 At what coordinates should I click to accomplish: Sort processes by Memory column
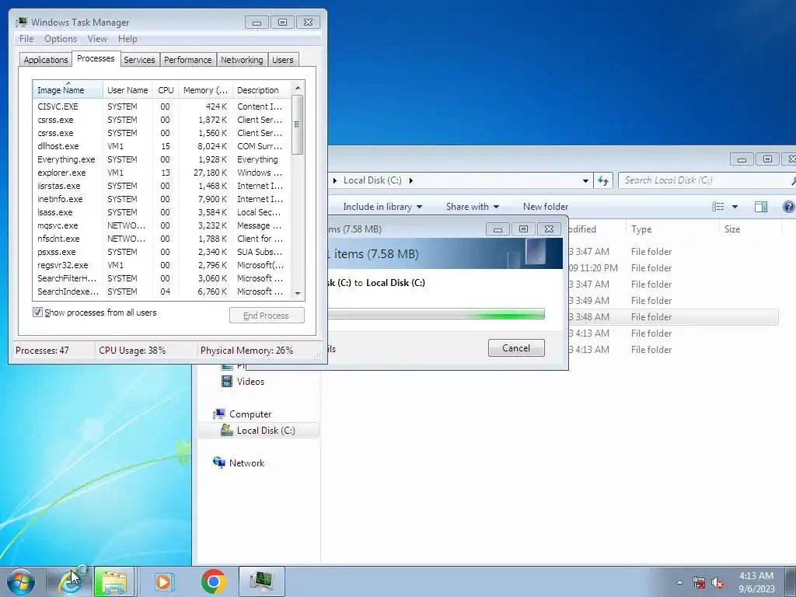(x=205, y=90)
